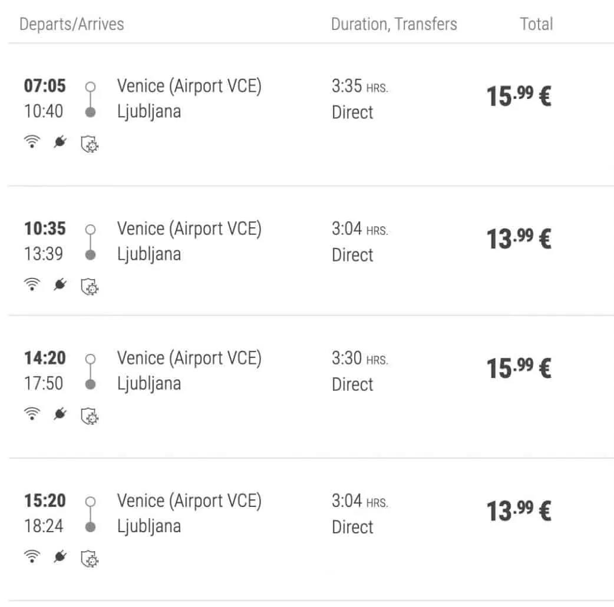The image size is (614, 607).
Task: Open the route stops line for the 10:35 trip
Action: point(90,241)
